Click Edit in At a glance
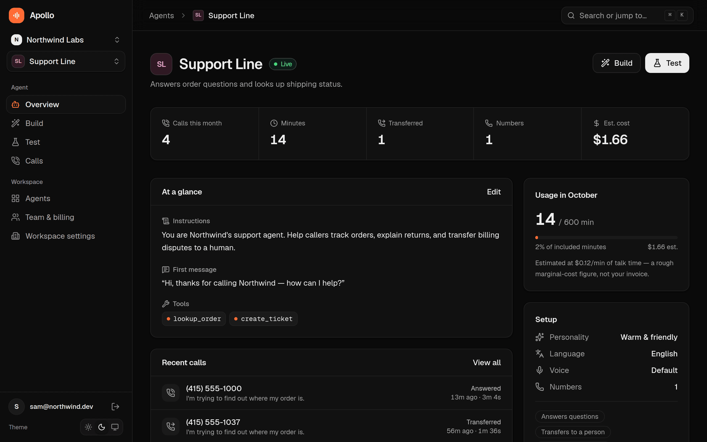The width and height of the screenshot is (707, 442). click(494, 192)
